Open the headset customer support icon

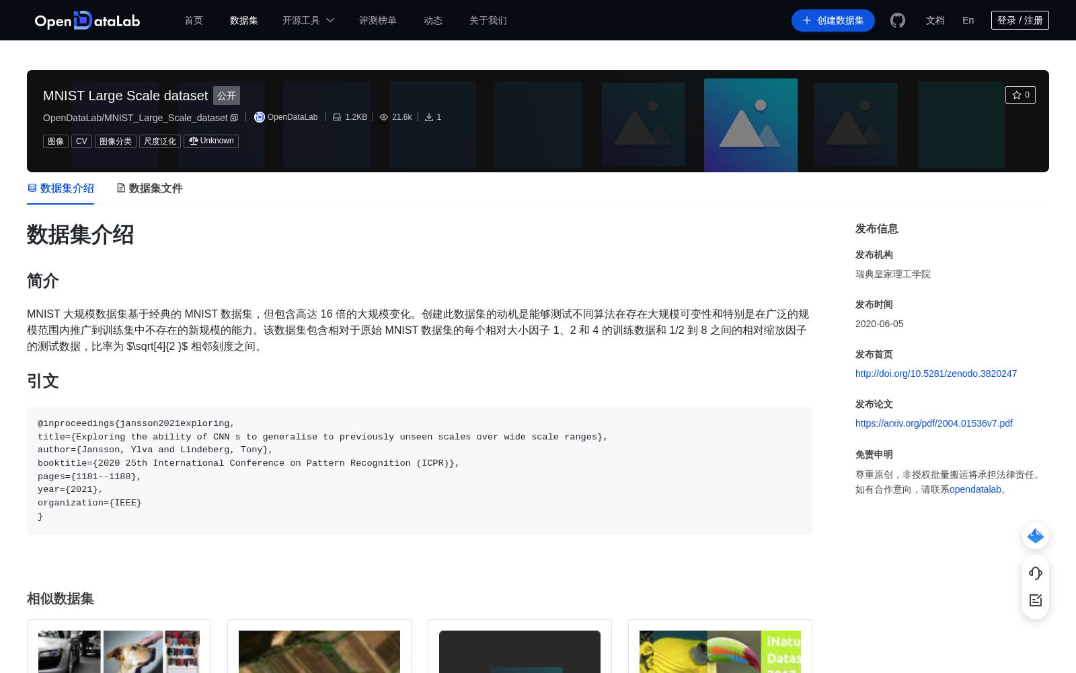point(1036,573)
